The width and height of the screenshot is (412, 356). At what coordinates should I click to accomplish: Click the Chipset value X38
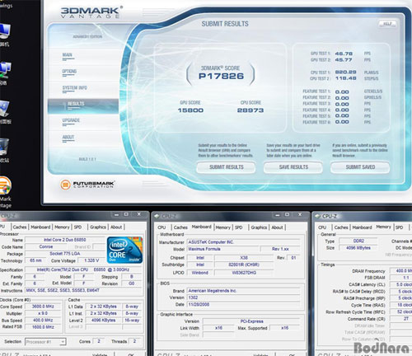244,258
